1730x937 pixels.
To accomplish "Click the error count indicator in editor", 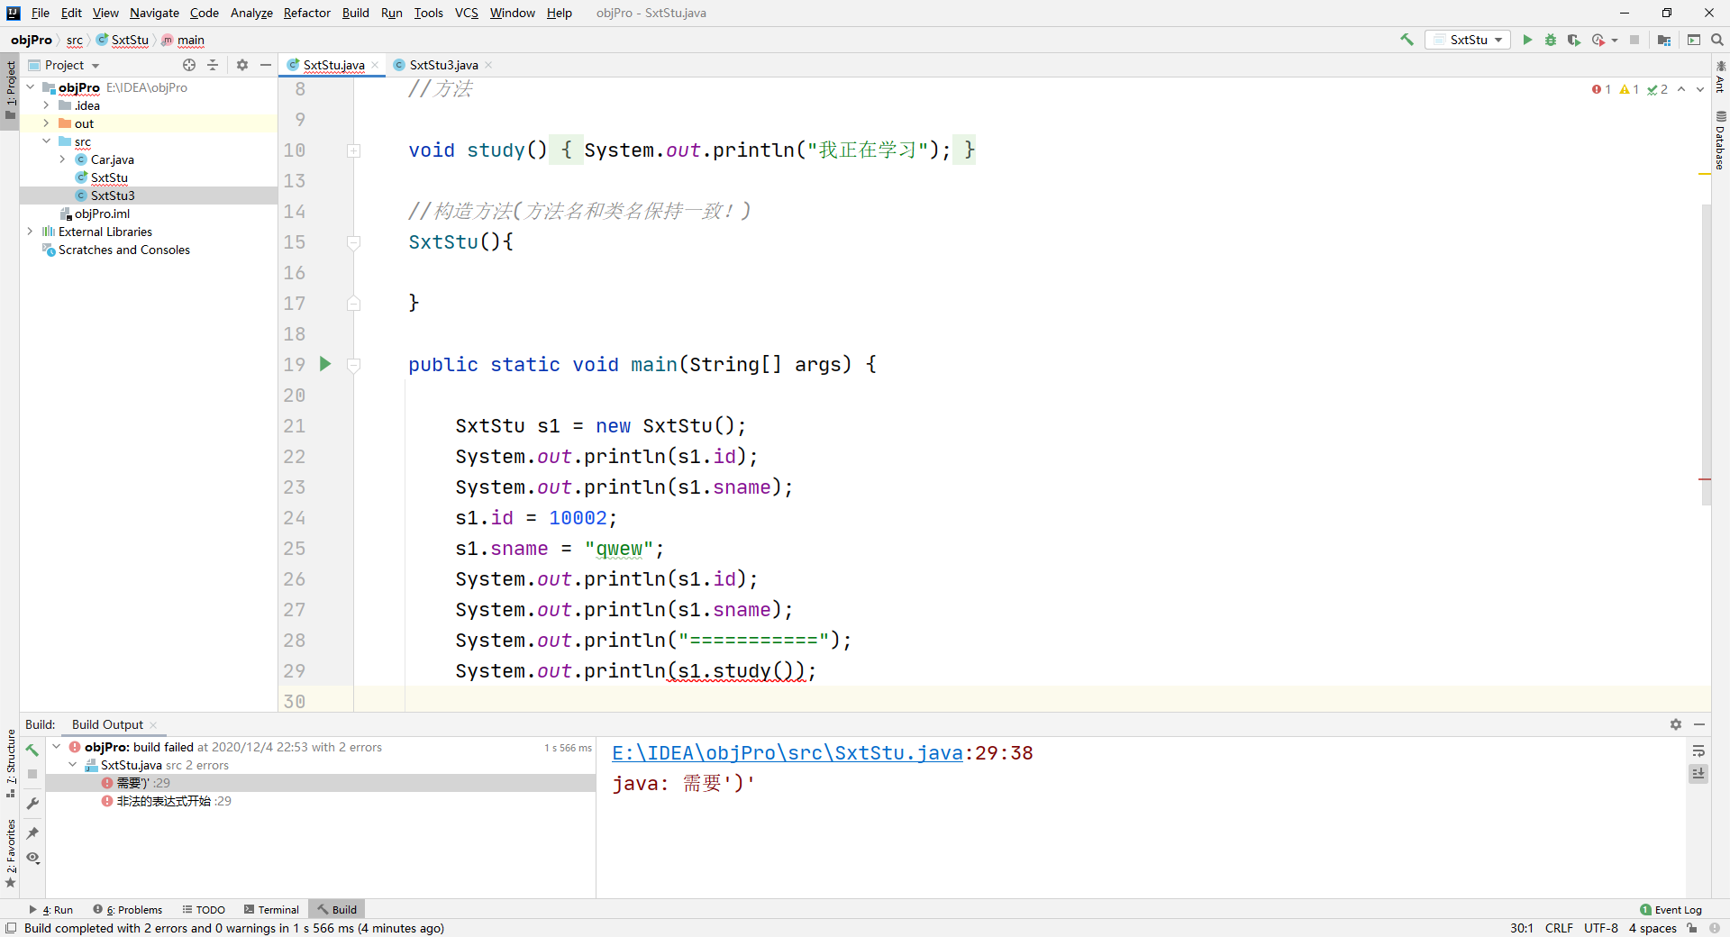I will pos(1601,89).
